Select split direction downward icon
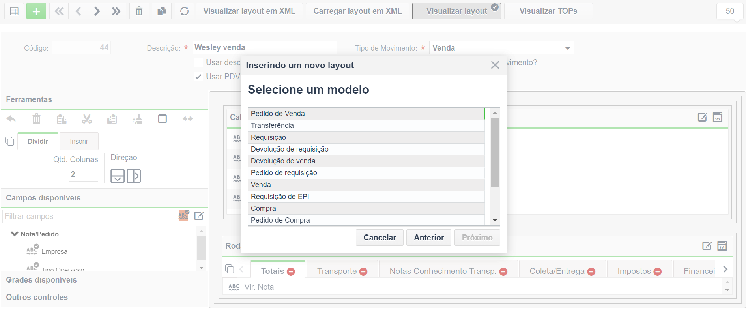This screenshot has width=746, height=309. tap(118, 176)
